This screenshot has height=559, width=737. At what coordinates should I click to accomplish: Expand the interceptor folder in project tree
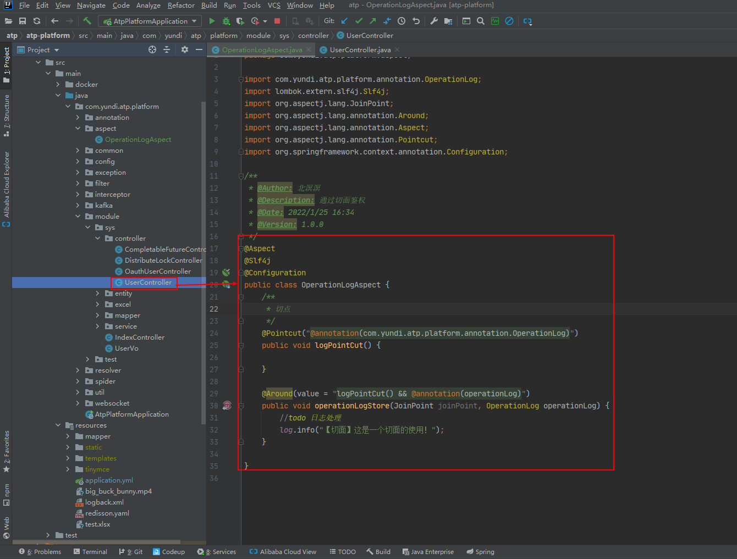click(78, 195)
